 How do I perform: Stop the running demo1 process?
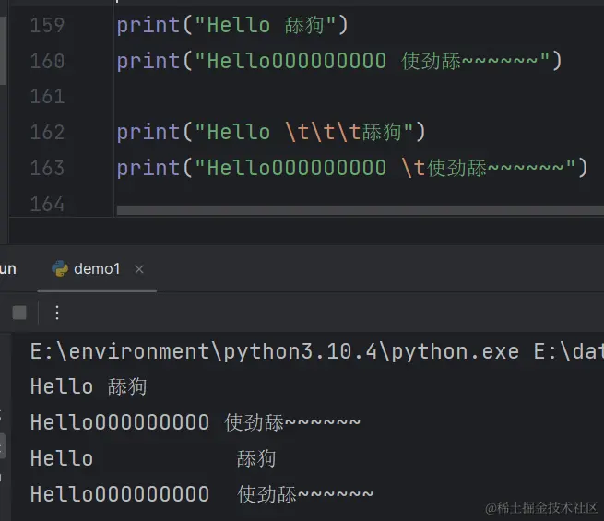click(19, 313)
